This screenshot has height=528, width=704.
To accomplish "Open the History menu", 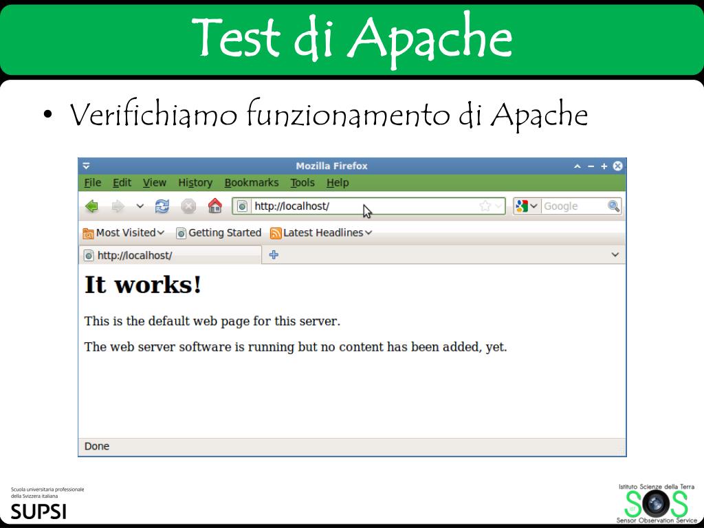I will point(195,183).
